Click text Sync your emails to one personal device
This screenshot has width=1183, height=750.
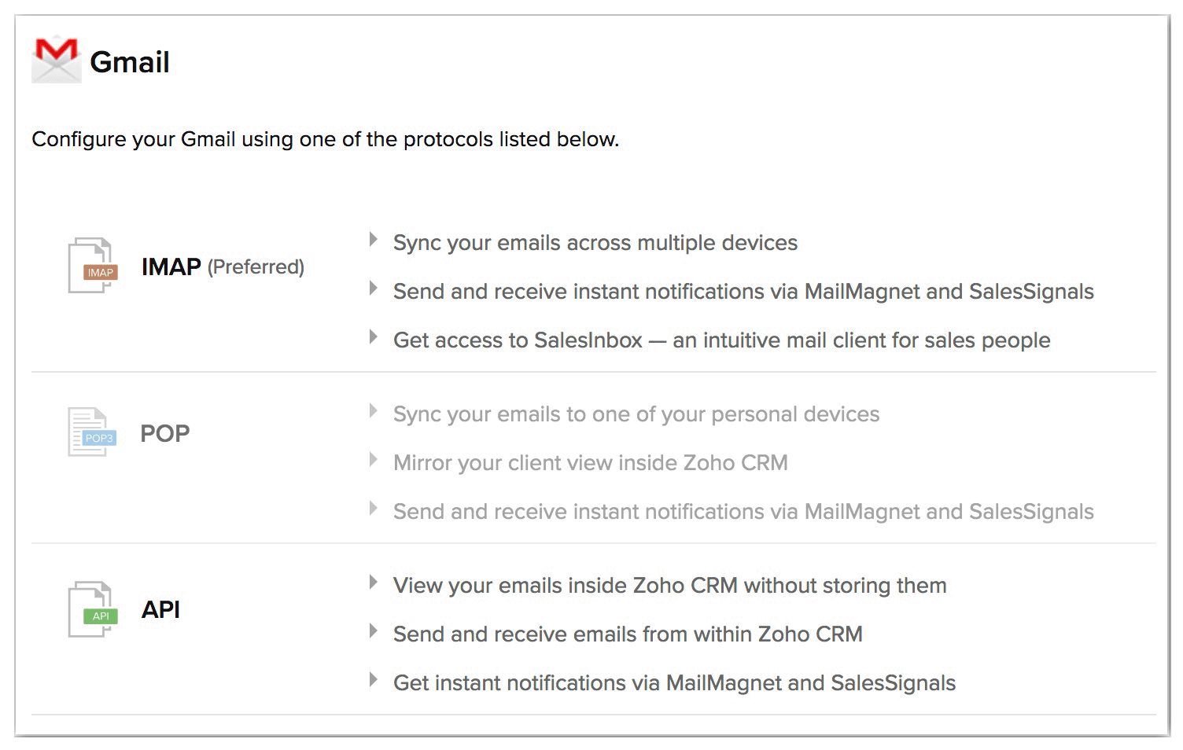(x=636, y=414)
